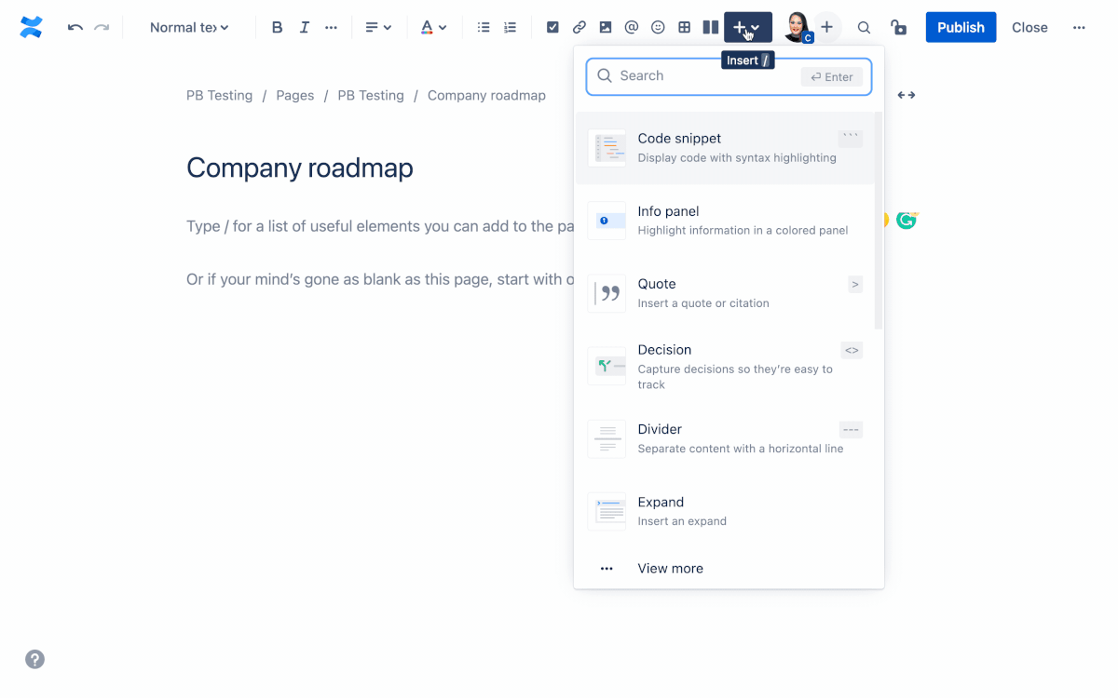This screenshot has height=698, width=1118.
Task: Open Company roadmap breadcrumb link
Action: tap(486, 95)
